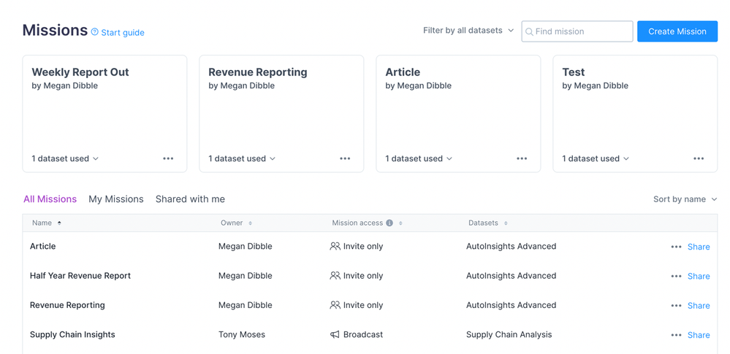
Task: Click invite-only people icon in Article row
Action: 335,246
